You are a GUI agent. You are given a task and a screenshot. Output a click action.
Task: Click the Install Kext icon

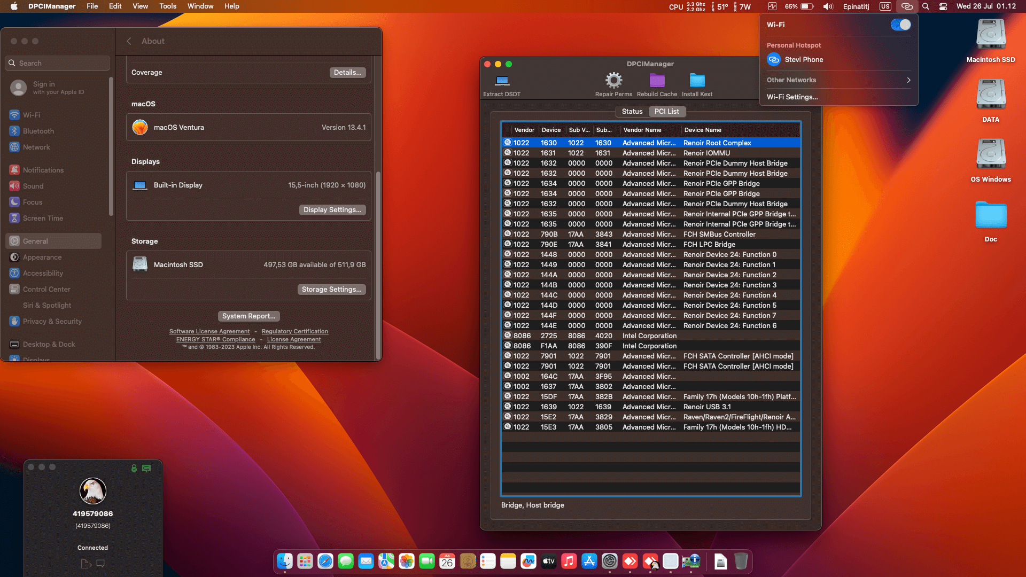(x=697, y=81)
